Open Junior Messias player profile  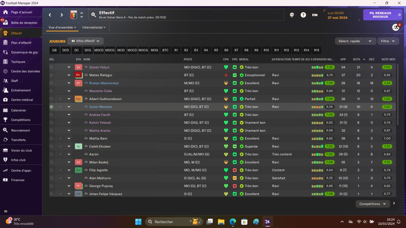tap(101, 107)
